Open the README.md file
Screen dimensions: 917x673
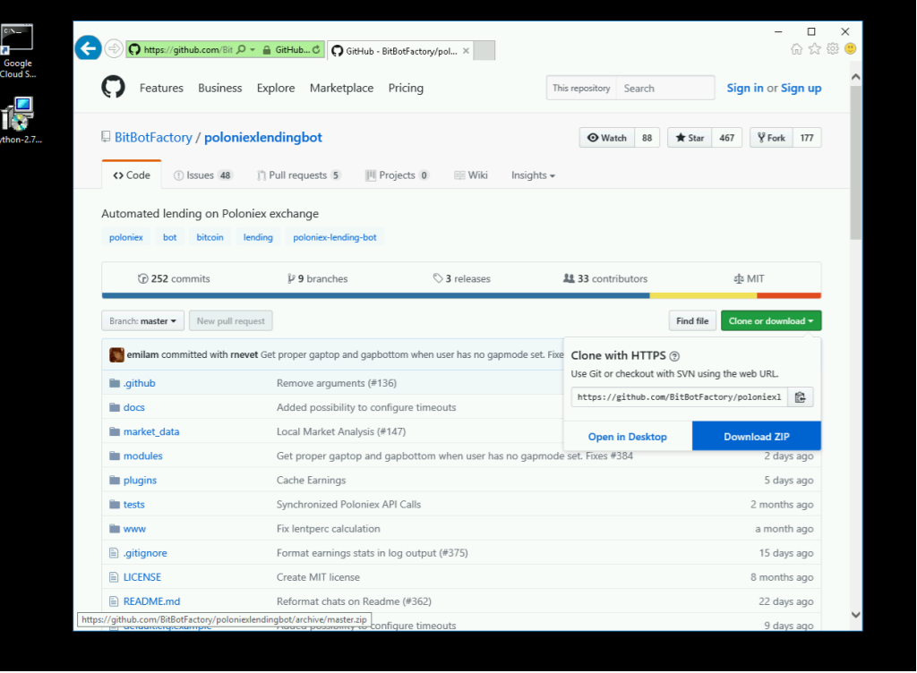tap(152, 601)
